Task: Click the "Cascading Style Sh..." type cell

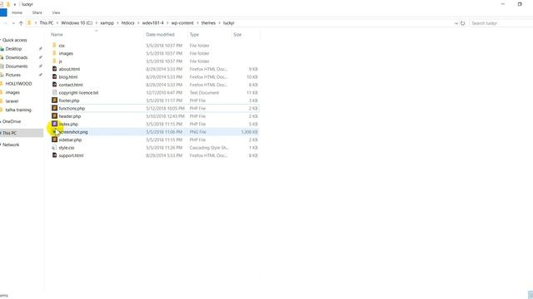Action: point(209,148)
